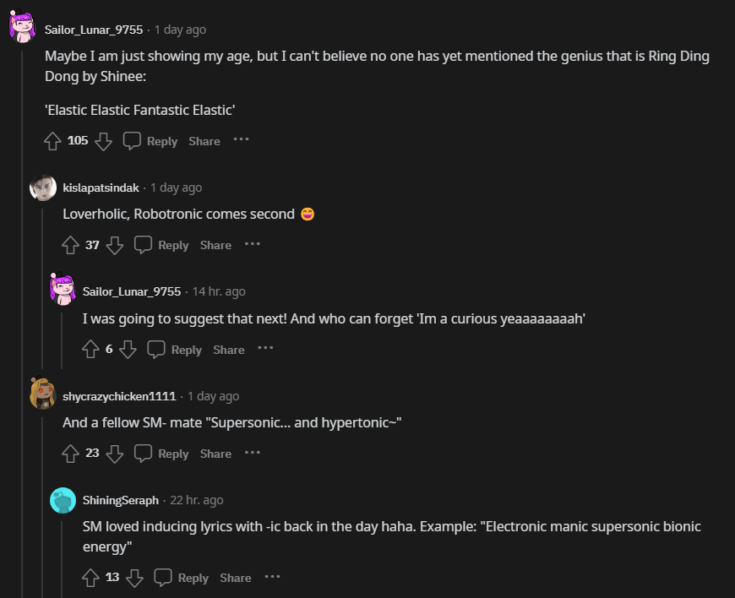Open more options on the 105-point comment
The width and height of the screenshot is (735, 598).
(x=242, y=139)
